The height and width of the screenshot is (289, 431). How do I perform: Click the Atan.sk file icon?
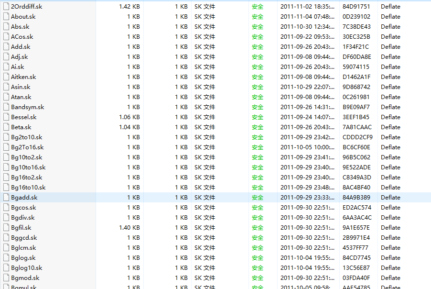coord(6,97)
